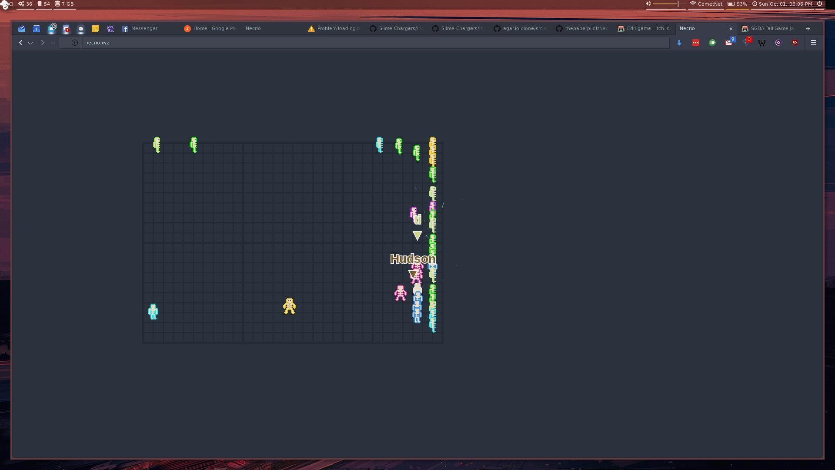Open a new browser tab

coord(808,29)
